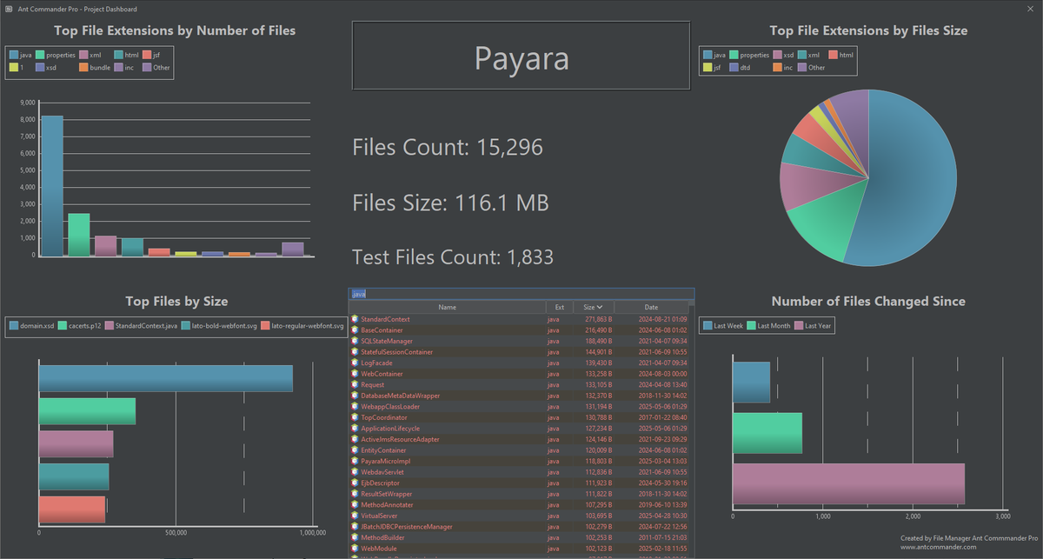Select the EntityContainer file name
This screenshot has width=1043, height=559.
pyautogui.click(x=383, y=450)
